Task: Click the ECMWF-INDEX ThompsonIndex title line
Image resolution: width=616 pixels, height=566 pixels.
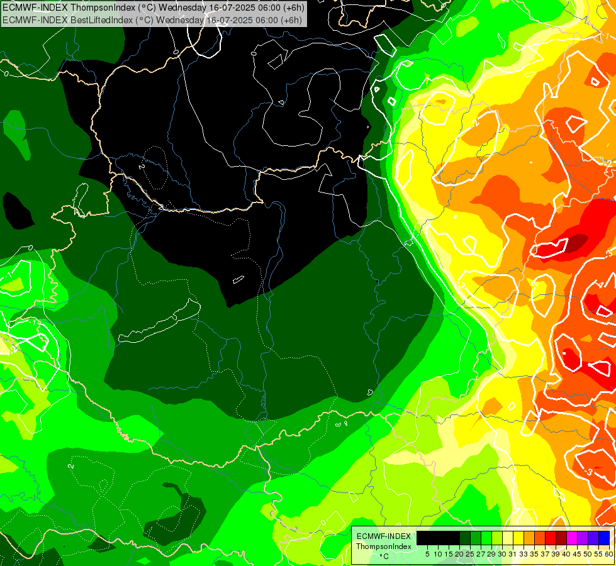Action: [x=154, y=7]
